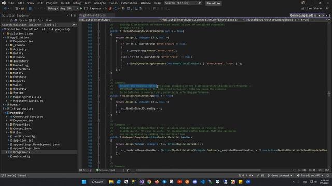Open the File menu
The width and height of the screenshot is (332, 186).
10,3
